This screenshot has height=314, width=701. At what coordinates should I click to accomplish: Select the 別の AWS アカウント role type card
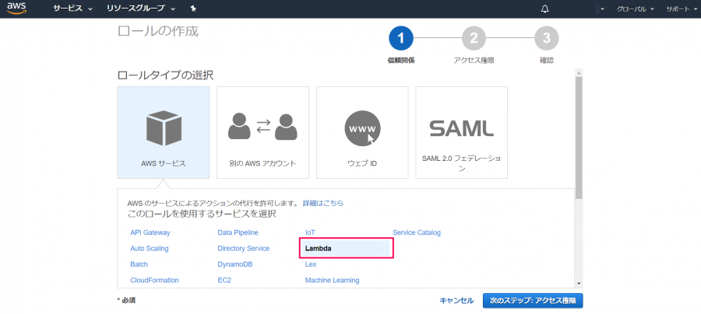(x=263, y=132)
